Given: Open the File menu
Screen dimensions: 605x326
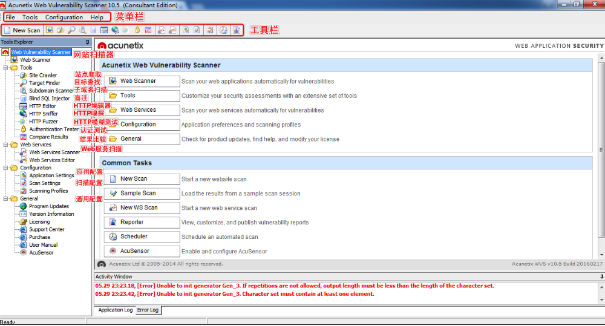Looking at the screenshot, I should tap(10, 18).
